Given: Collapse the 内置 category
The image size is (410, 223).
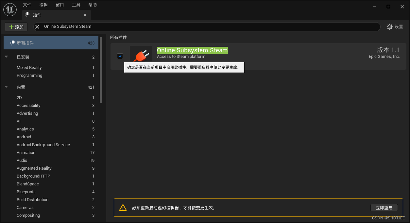Looking at the screenshot, I should (6, 87).
